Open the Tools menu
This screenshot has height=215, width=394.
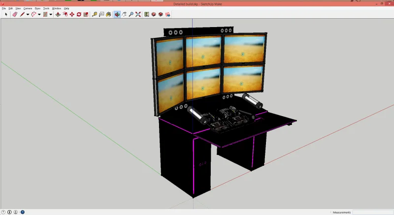point(46,8)
